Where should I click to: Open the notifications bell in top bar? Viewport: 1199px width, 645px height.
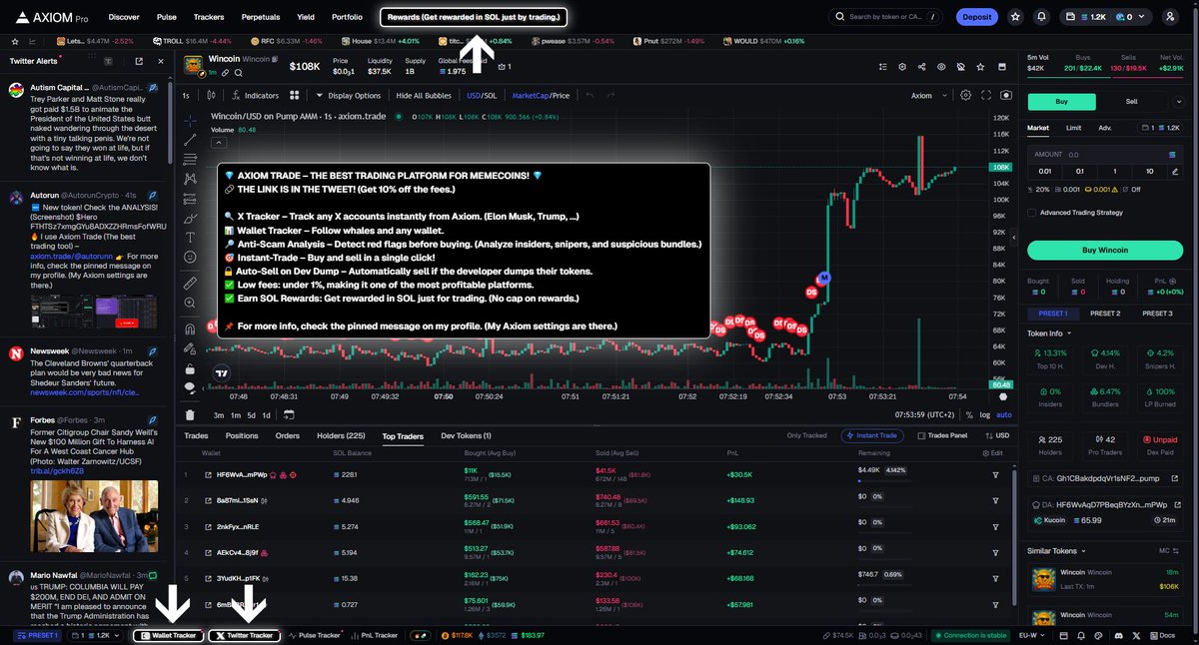[1042, 17]
